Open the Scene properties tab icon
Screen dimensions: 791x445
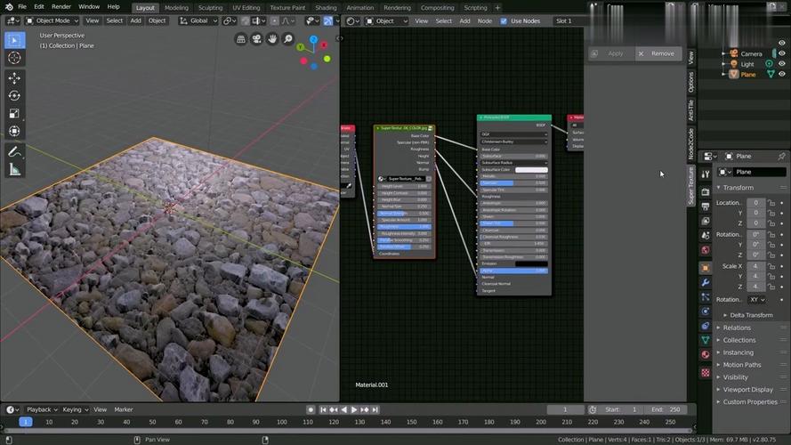coord(706,236)
